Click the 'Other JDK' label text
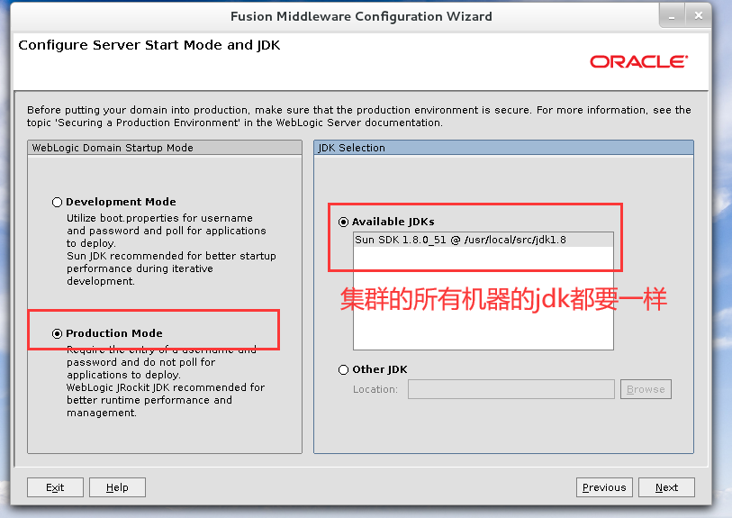The height and width of the screenshot is (518, 732). [380, 369]
